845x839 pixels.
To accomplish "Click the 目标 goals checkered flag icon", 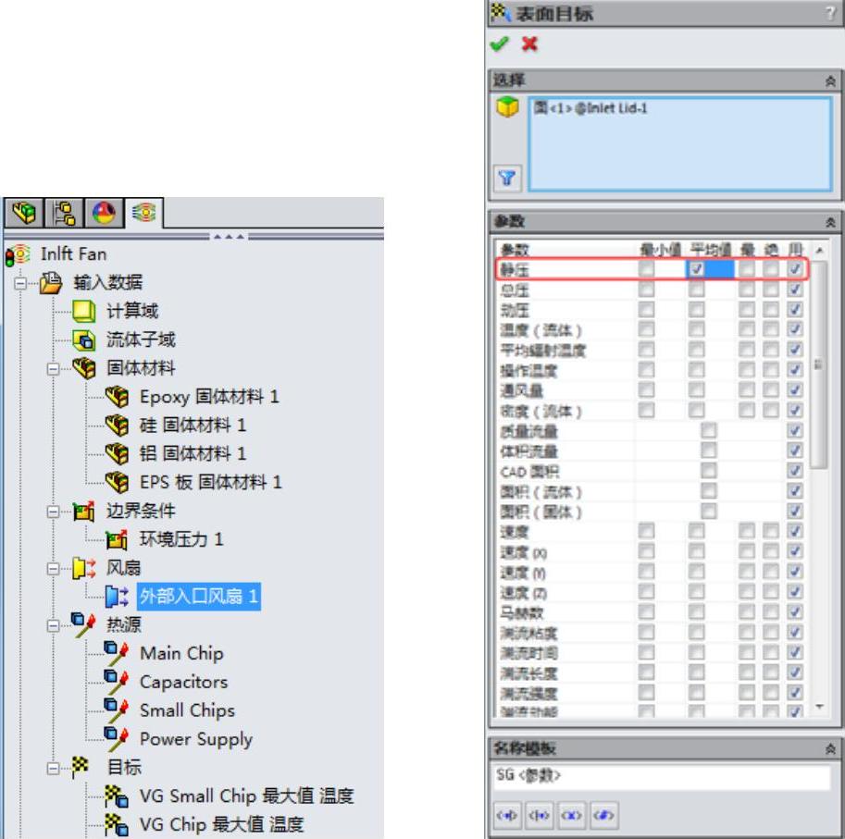I will pos(81,766).
